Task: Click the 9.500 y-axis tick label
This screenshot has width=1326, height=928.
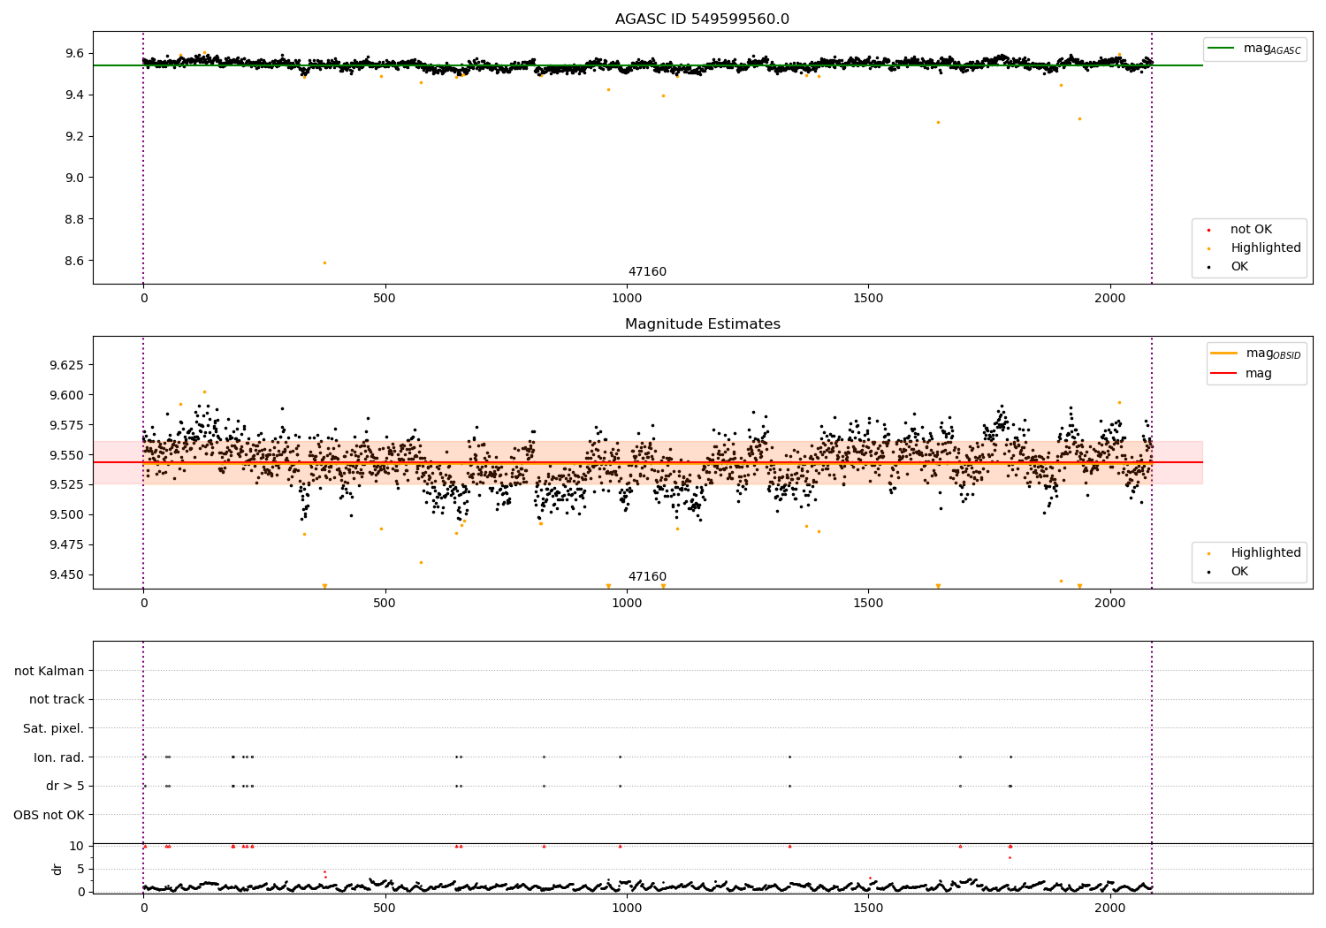Action: [67, 514]
